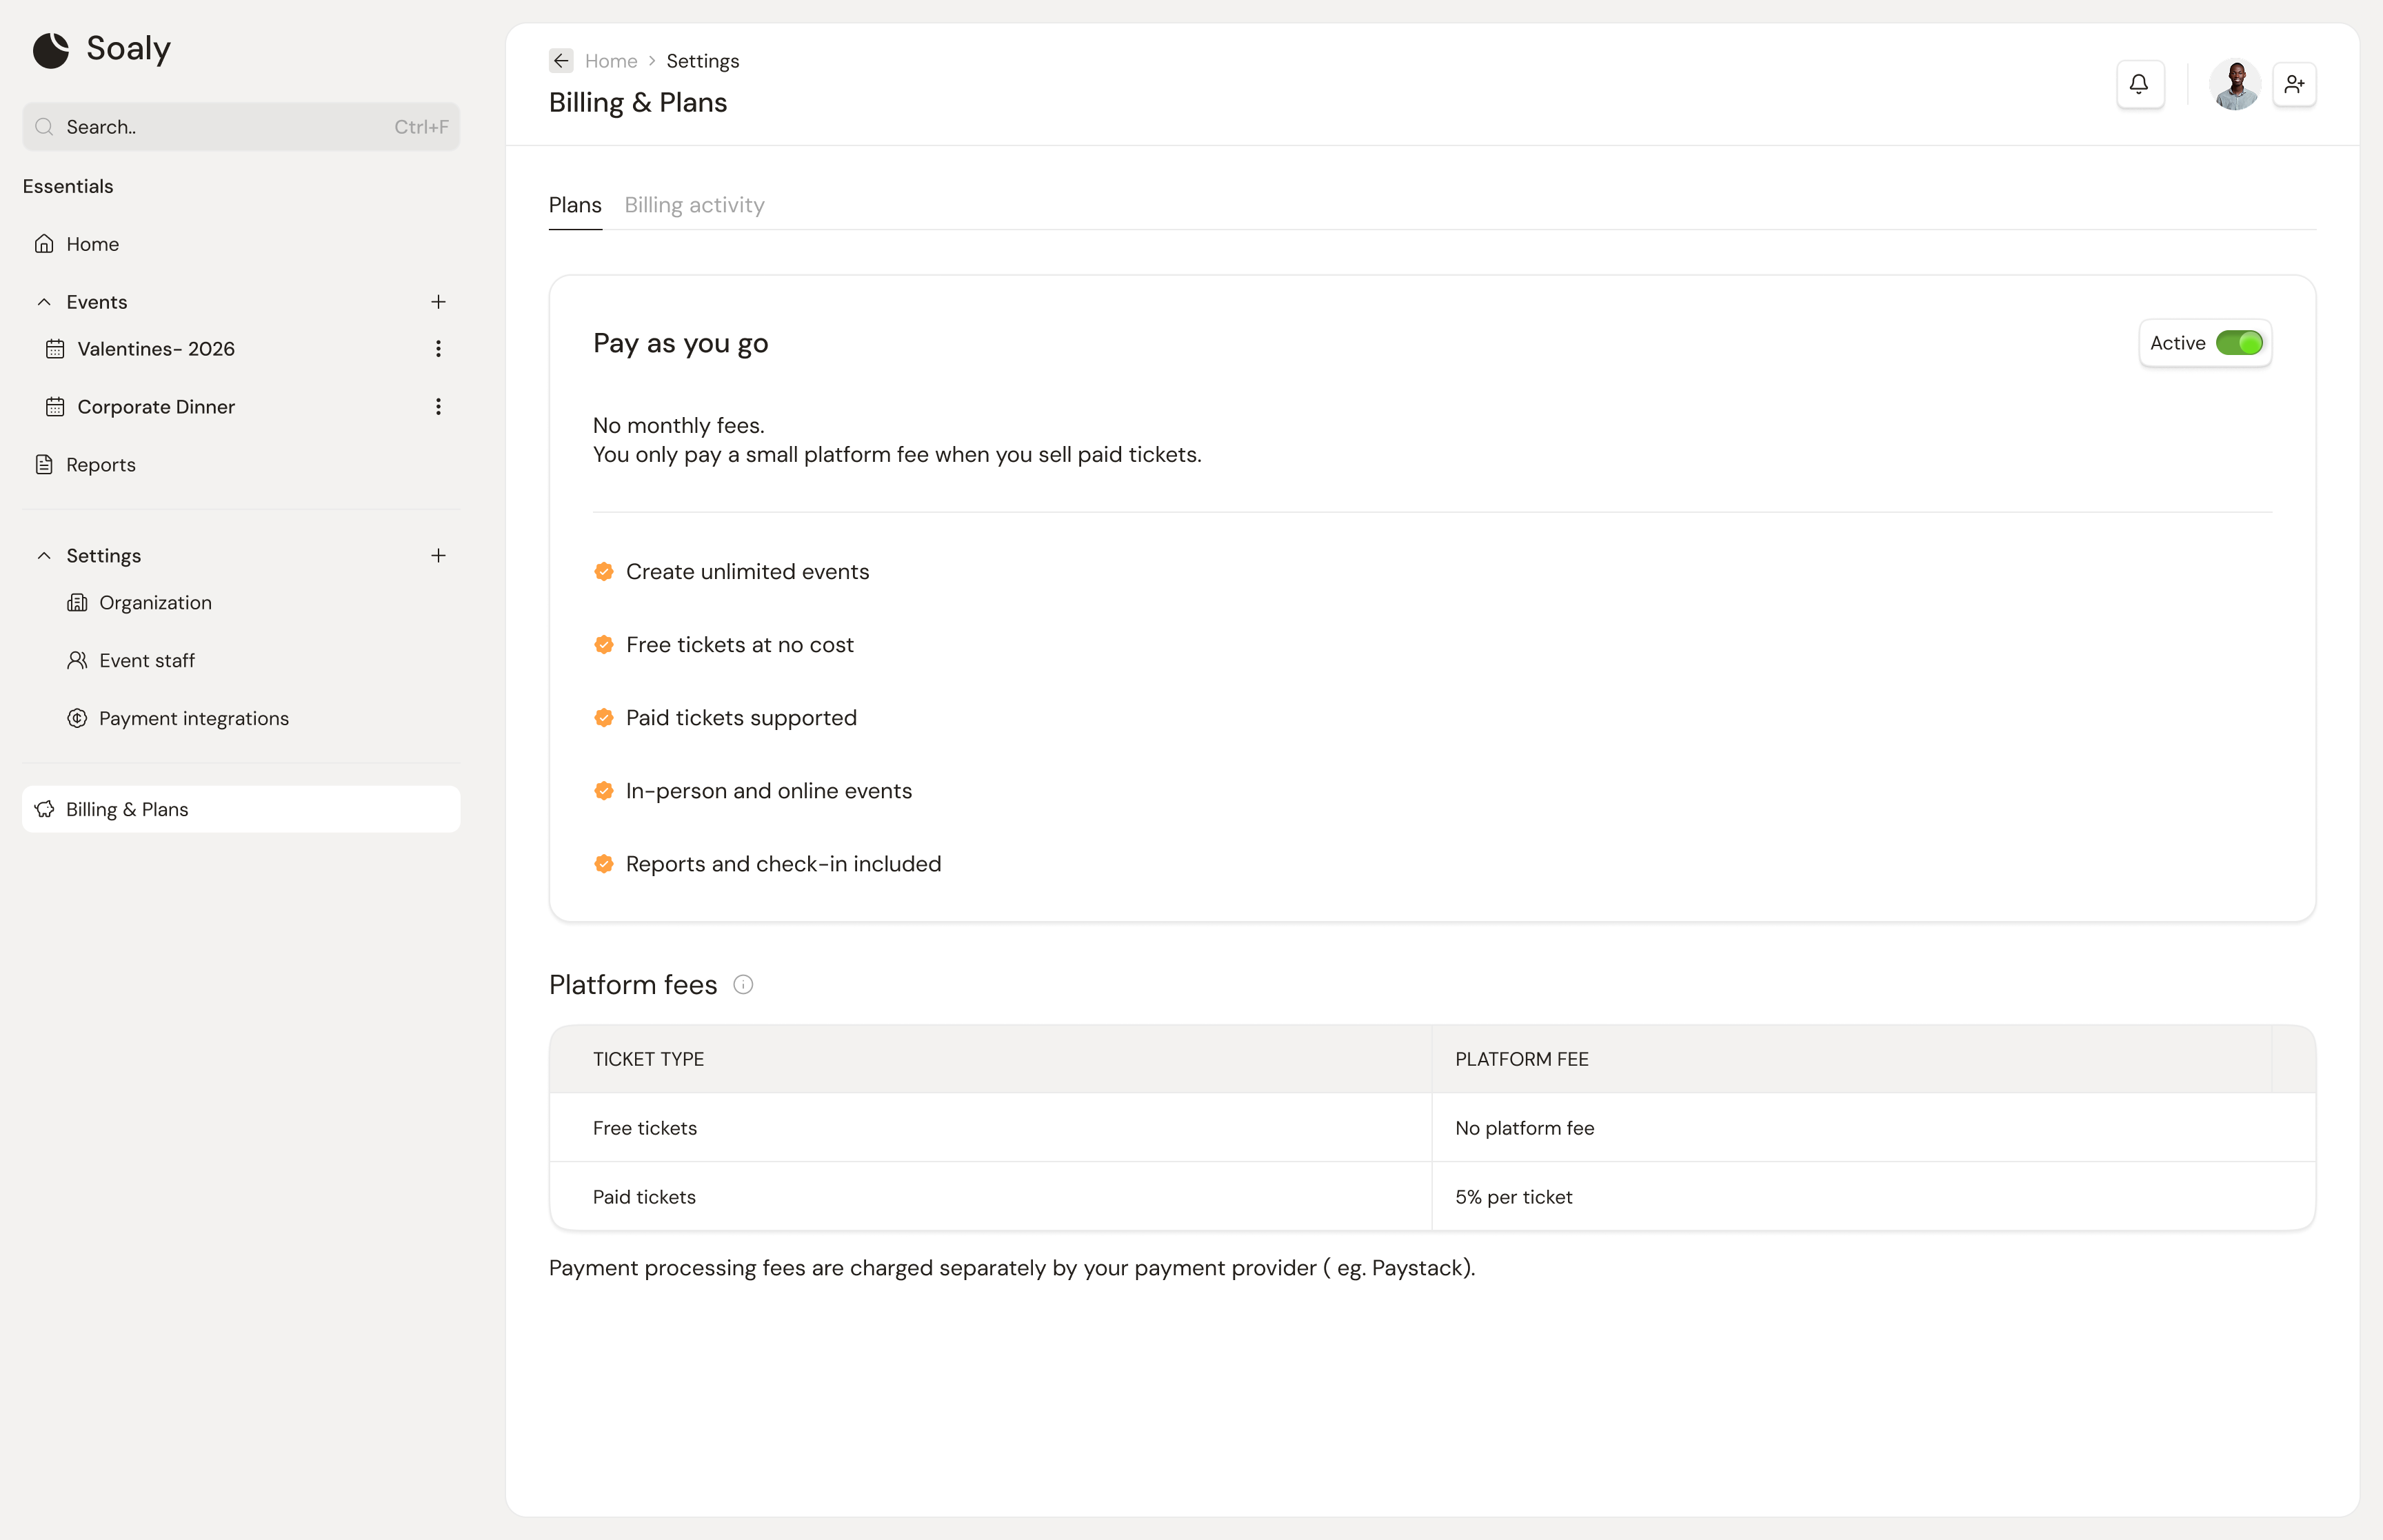Click the Billing & Plans piggy icon
The height and width of the screenshot is (1540, 2383).
coord(44,809)
